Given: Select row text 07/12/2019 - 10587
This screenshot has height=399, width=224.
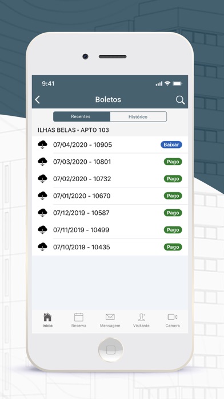Looking at the screenshot, I should click(81, 213).
